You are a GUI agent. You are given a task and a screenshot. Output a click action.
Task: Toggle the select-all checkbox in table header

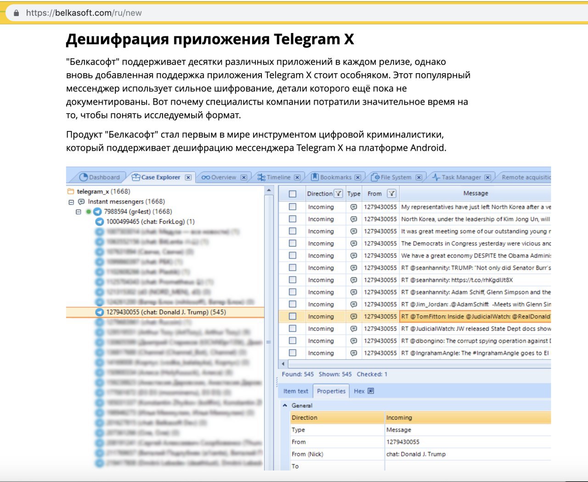pos(293,194)
